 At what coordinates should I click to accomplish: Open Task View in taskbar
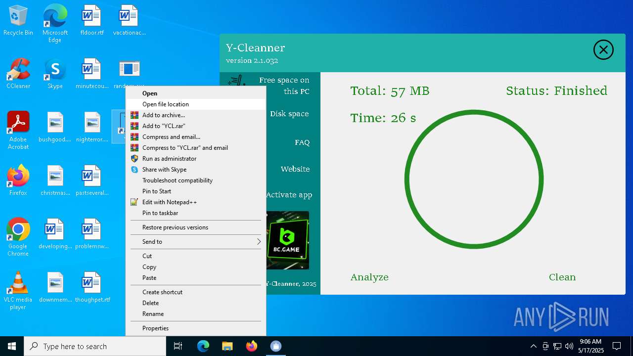point(178,346)
